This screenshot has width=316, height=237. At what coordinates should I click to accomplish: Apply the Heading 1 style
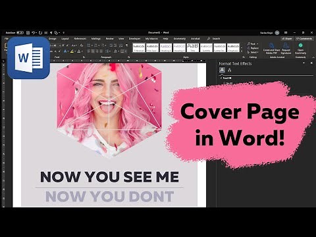coord(166,48)
